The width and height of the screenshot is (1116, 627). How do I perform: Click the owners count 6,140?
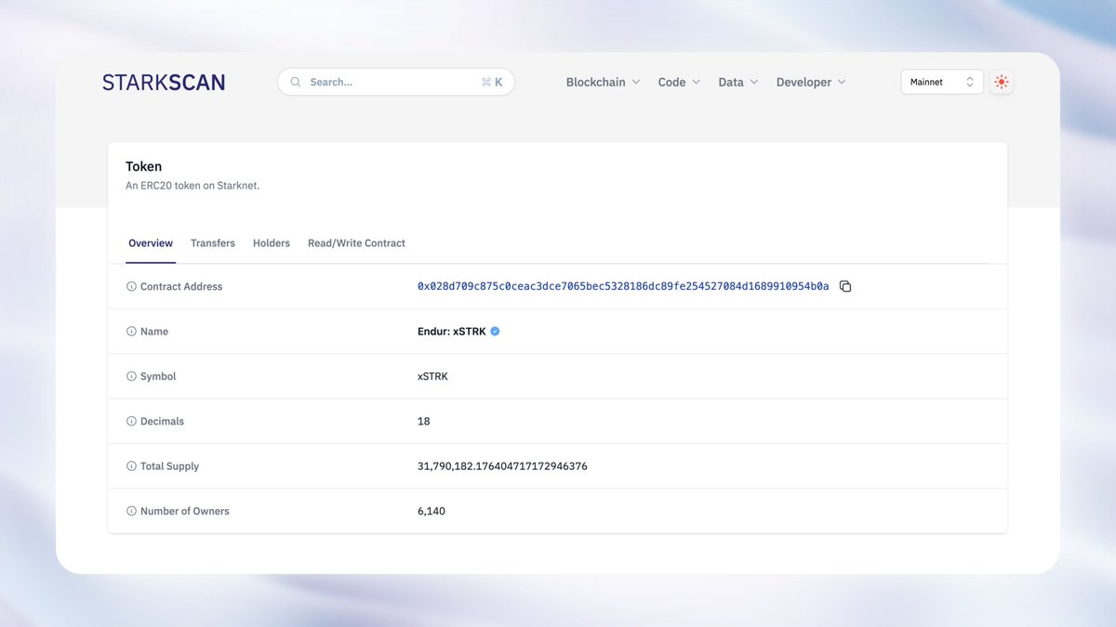coord(432,511)
